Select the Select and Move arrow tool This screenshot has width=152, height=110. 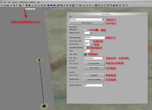(x=24, y=6)
